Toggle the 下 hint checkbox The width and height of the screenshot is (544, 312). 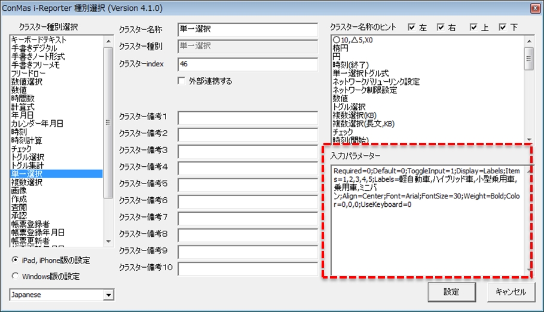502,27
